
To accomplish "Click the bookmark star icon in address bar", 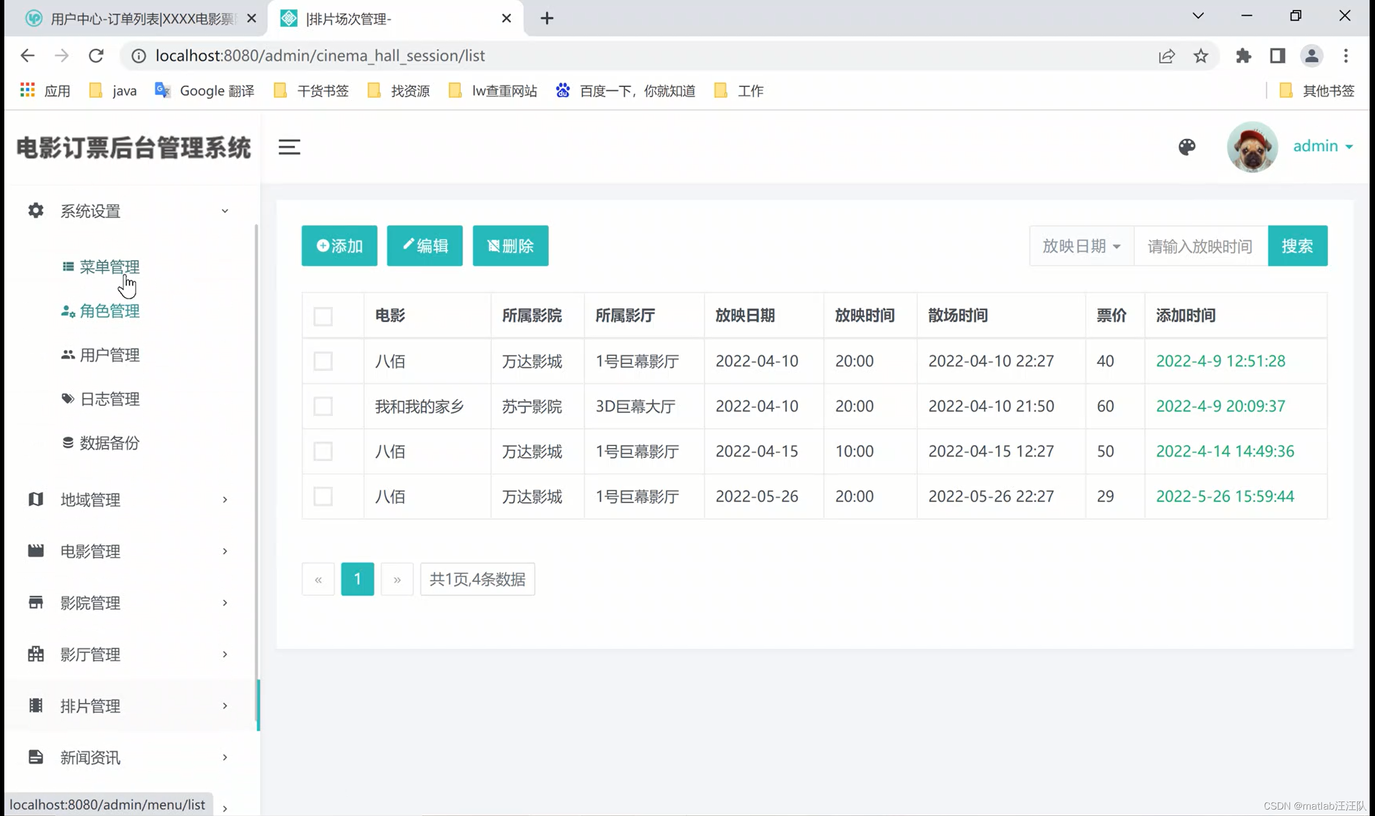I will tap(1200, 55).
